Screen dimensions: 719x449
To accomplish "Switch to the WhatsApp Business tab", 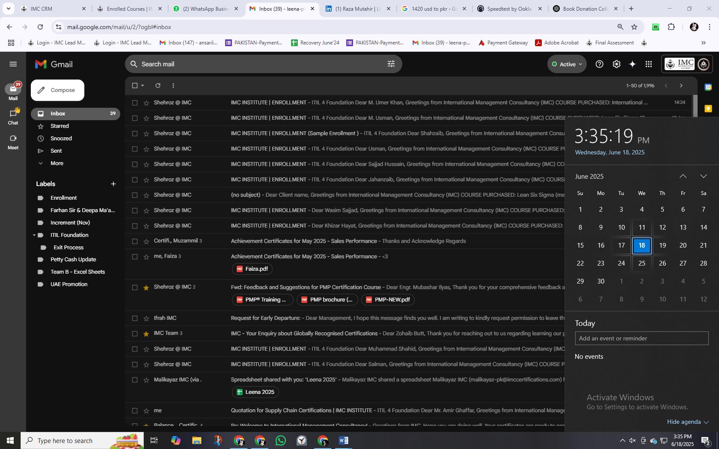I will [x=205, y=9].
